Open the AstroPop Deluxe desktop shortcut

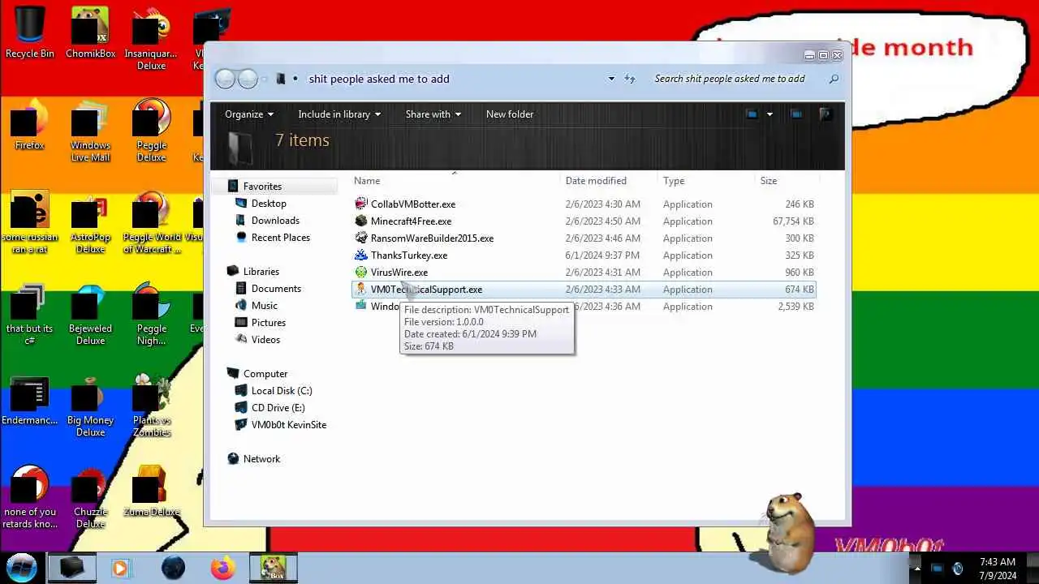[x=90, y=222]
